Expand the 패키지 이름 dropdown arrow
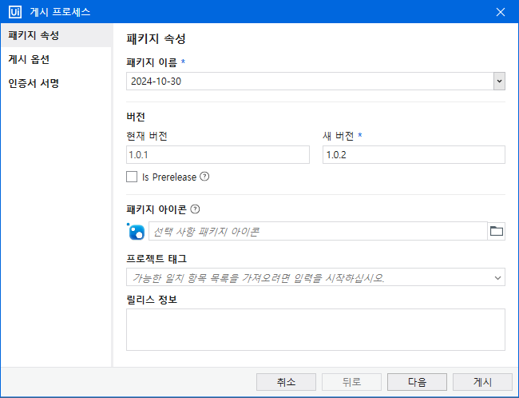Viewport: 519px width, 398px height. click(499, 82)
